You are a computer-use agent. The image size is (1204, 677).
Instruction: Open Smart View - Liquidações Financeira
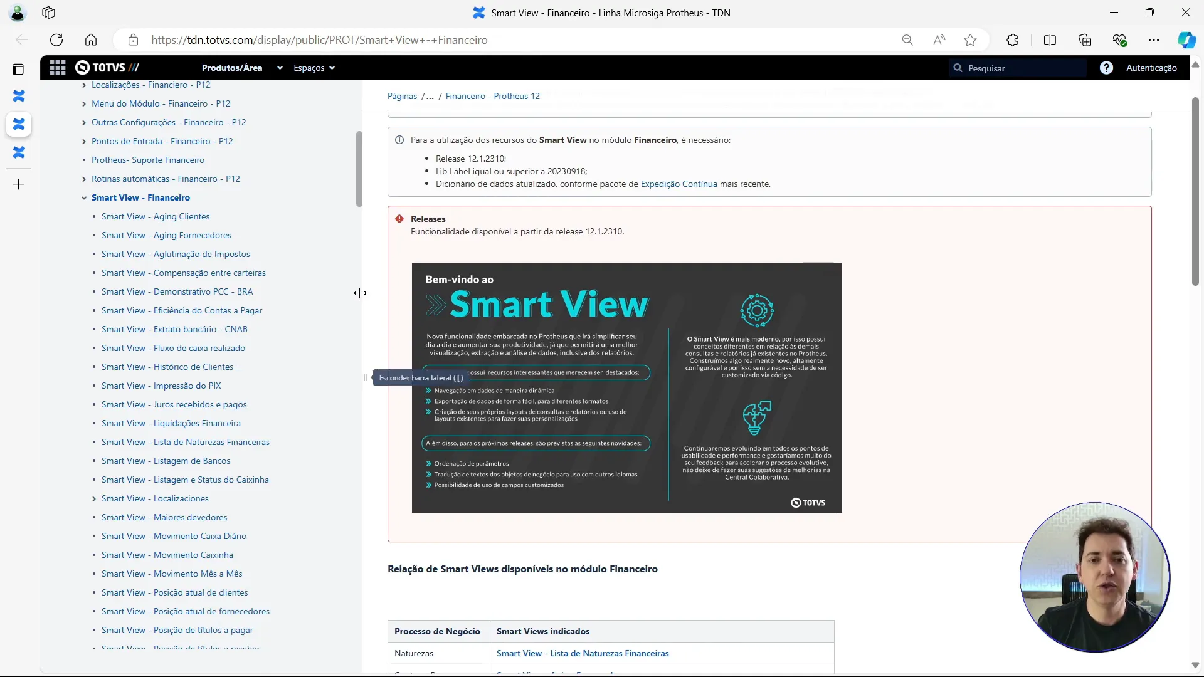click(171, 423)
